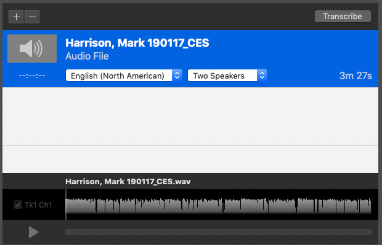
Task: Open the Two Speakers dropdown
Action: (x=227, y=76)
